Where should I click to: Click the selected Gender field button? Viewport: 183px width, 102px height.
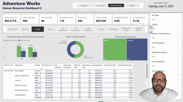38,29
